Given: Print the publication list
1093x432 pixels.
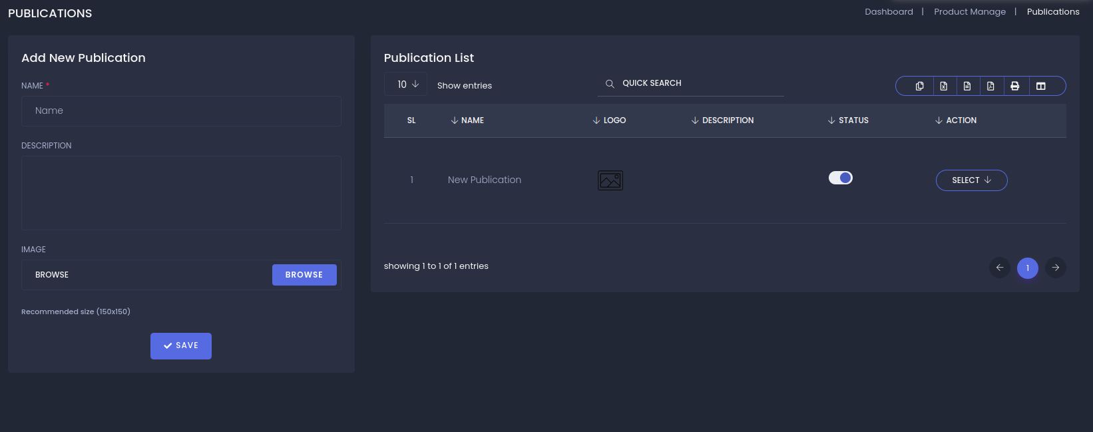Looking at the screenshot, I should (x=1015, y=86).
